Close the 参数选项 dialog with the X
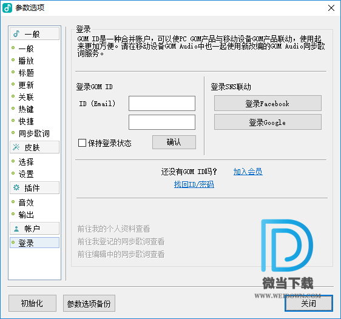Viewport: 341px width, 319px height. 331,8
